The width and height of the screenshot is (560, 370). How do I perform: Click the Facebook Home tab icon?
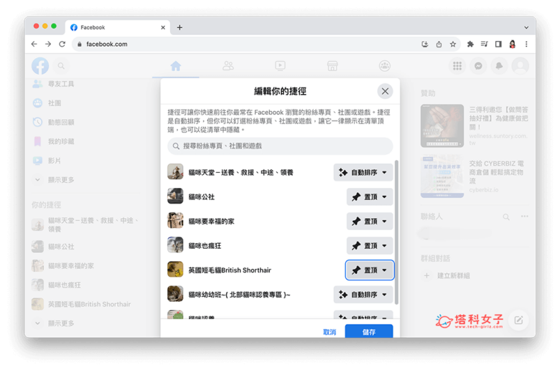[176, 66]
